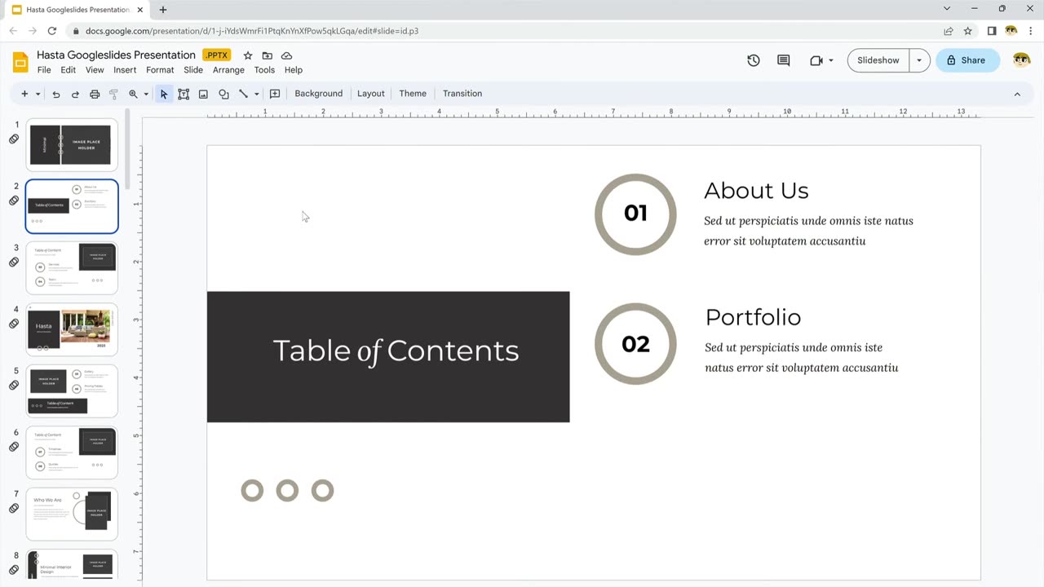Select the Line tool
The image size is (1044, 587).
(x=243, y=94)
